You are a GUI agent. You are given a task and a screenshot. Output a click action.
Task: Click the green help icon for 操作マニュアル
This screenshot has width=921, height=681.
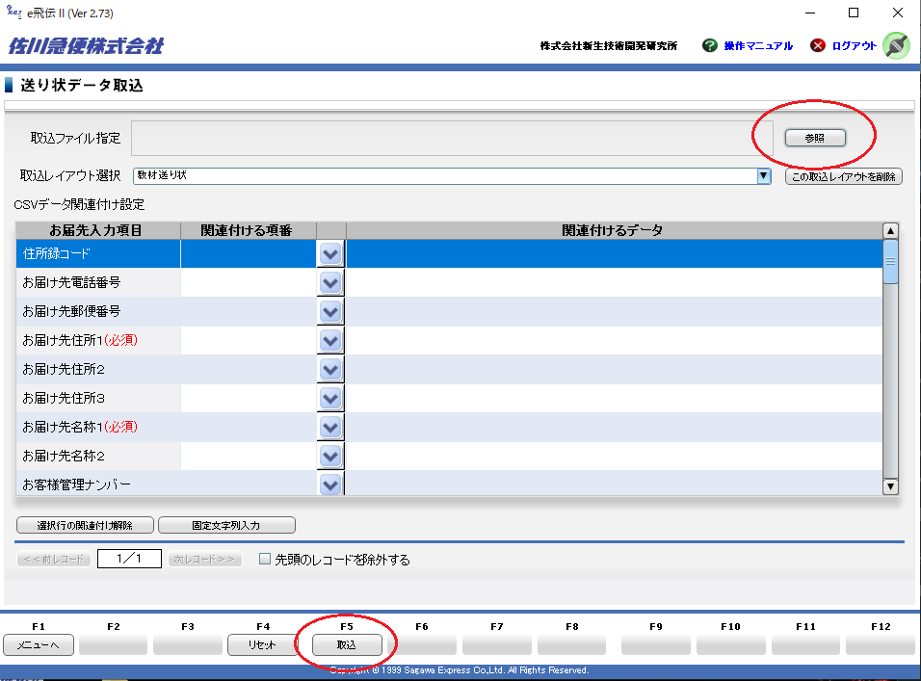click(x=710, y=45)
